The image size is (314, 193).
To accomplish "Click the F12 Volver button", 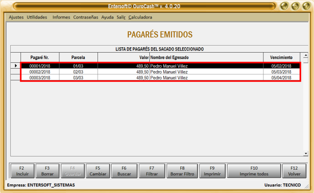I will click(x=294, y=171).
